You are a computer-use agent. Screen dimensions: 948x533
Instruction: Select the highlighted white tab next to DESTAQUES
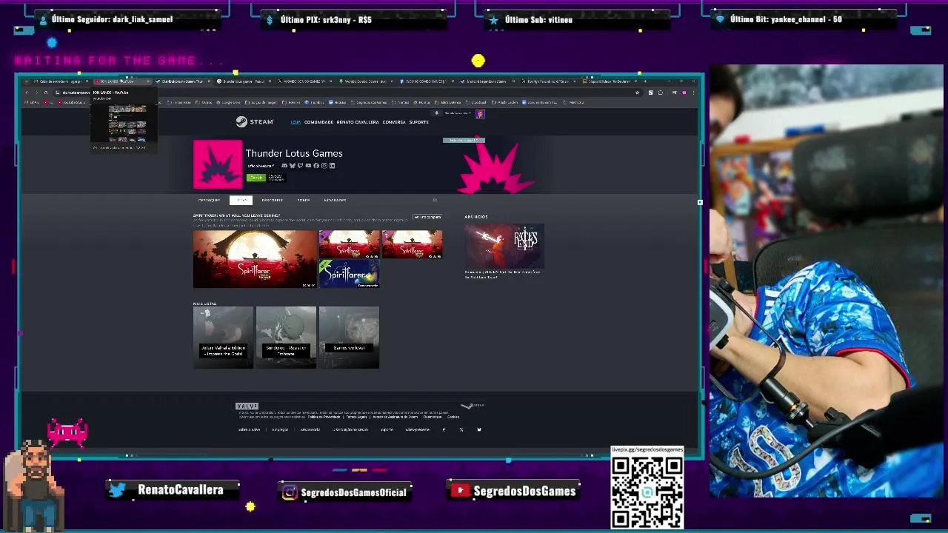(x=241, y=201)
